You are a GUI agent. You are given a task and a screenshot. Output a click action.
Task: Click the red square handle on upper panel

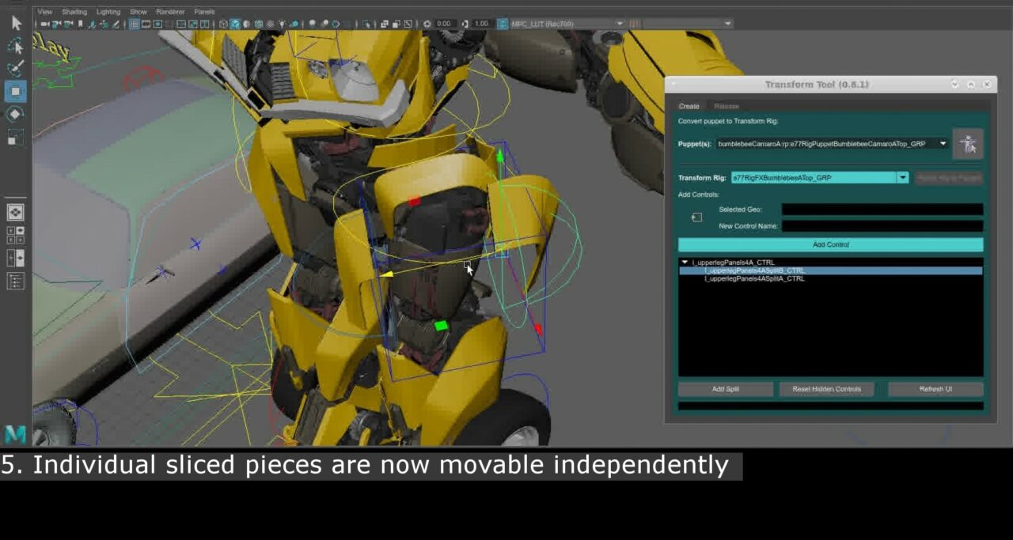pos(414,202)
